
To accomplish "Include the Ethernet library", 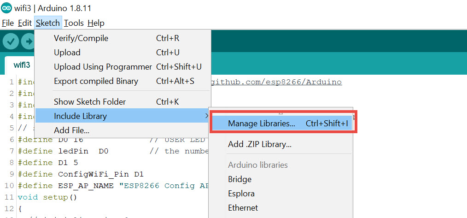I will [x=280, y=208].
